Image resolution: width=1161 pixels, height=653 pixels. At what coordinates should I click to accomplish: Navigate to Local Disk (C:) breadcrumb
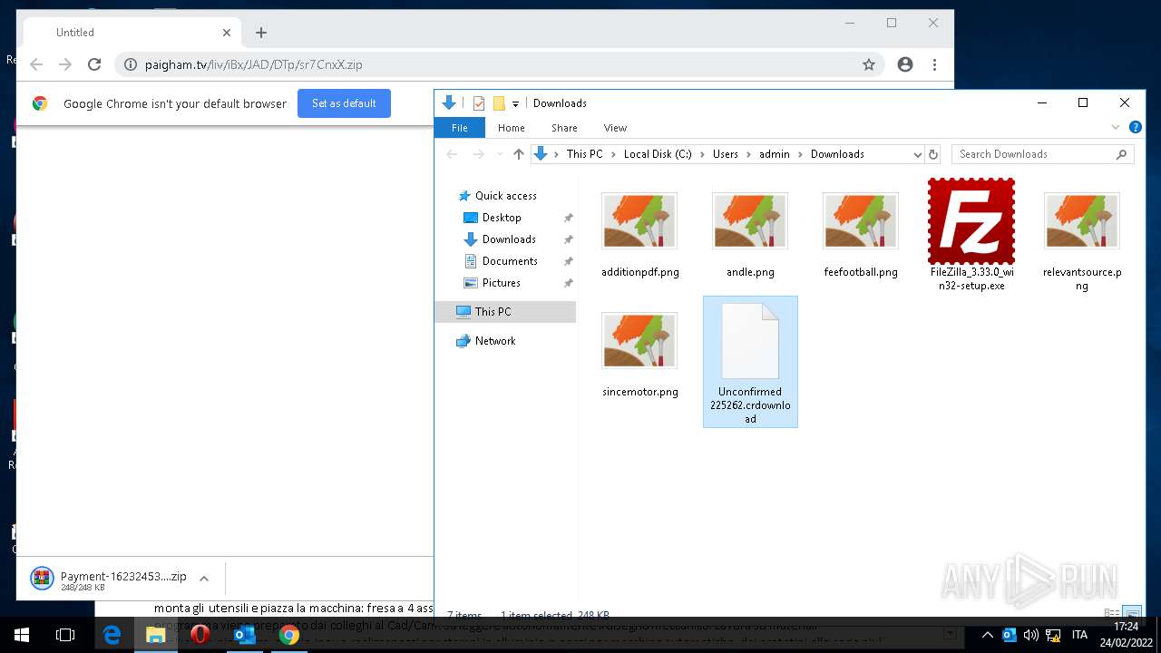[658, 154]
